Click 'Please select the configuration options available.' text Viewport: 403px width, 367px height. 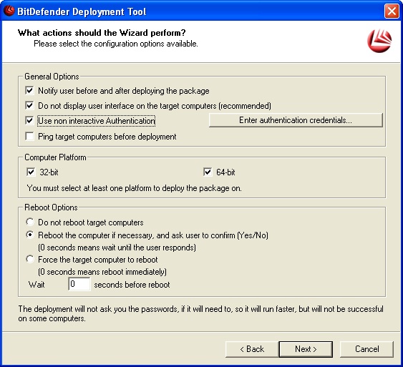pyautogui.click(x=116, y=44)
